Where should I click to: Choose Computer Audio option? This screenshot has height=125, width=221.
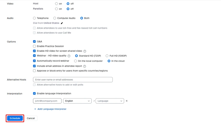(55, 18)
